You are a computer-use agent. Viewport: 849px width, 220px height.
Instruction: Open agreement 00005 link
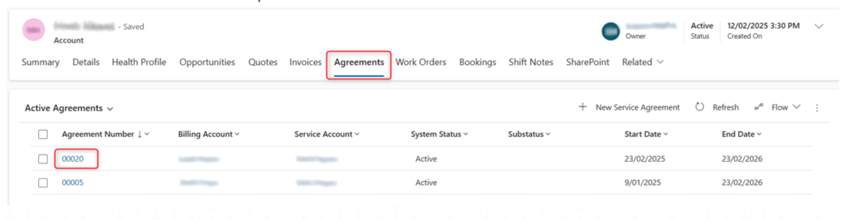click(73, 183)
